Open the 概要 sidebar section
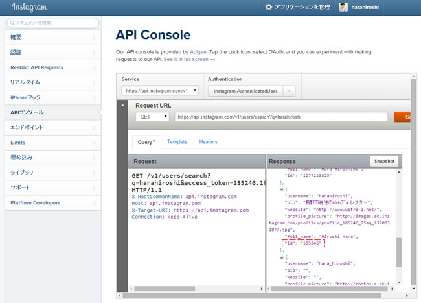This screenshot has height=303, width=421. tap(53, 38)
